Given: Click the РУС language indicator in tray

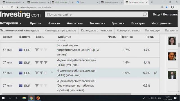Looking at the screenshot, I should click(160, 98).
